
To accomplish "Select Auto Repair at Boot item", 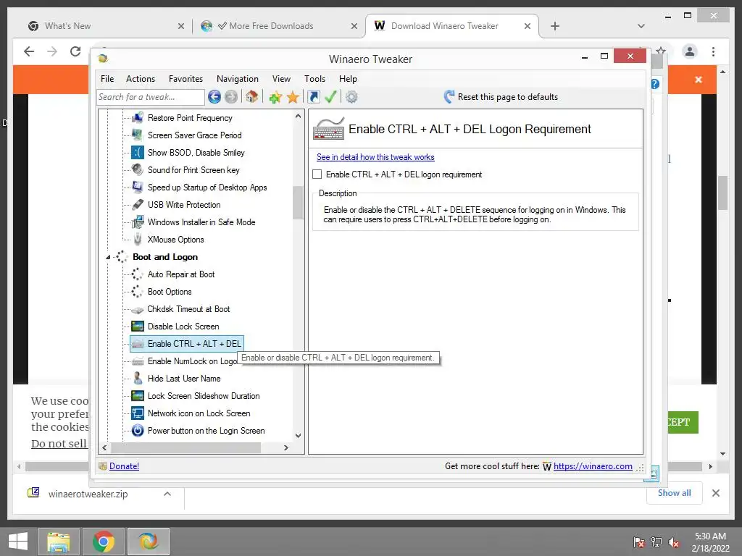I will coord(180,274).
